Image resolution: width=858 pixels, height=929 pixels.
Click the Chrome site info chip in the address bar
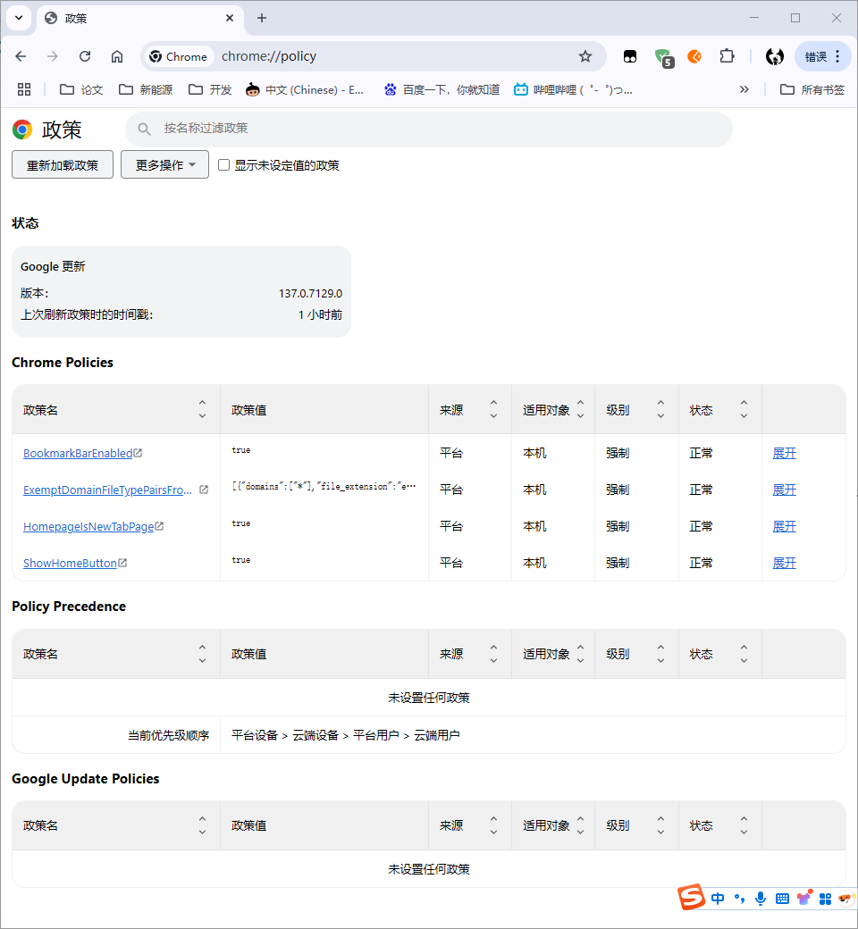pos(179,56)
